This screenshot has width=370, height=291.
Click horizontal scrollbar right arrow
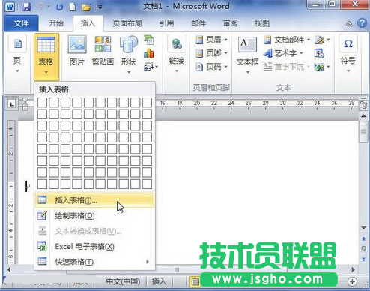353,269
